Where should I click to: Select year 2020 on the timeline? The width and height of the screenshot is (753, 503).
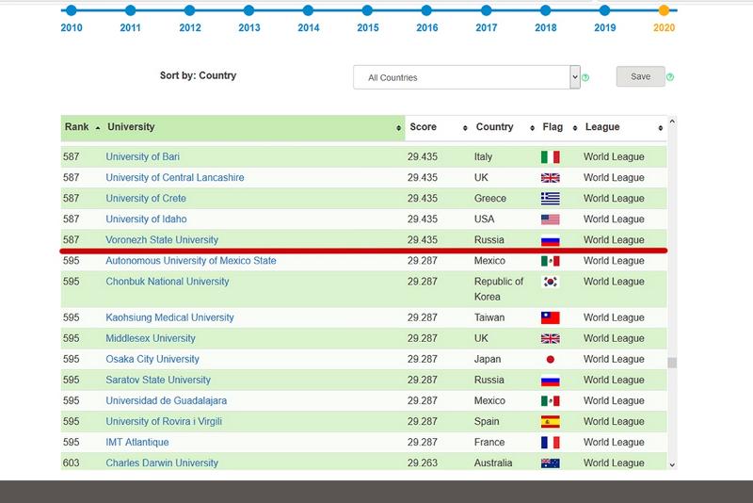(664, 11)
